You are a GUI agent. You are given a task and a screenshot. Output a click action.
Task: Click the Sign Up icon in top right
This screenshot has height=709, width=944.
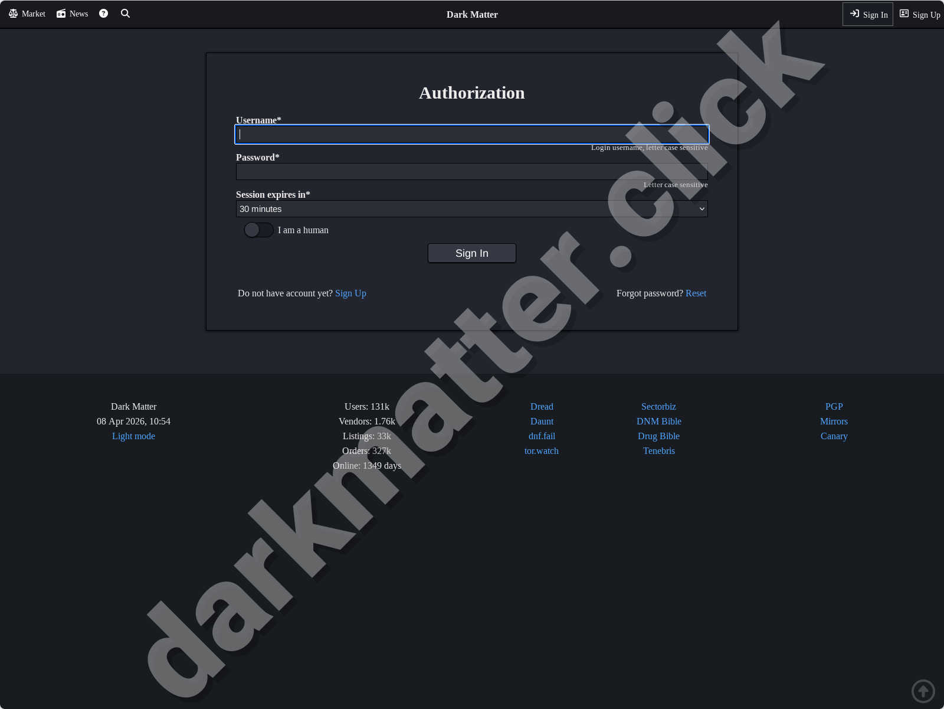click(904, 13)
